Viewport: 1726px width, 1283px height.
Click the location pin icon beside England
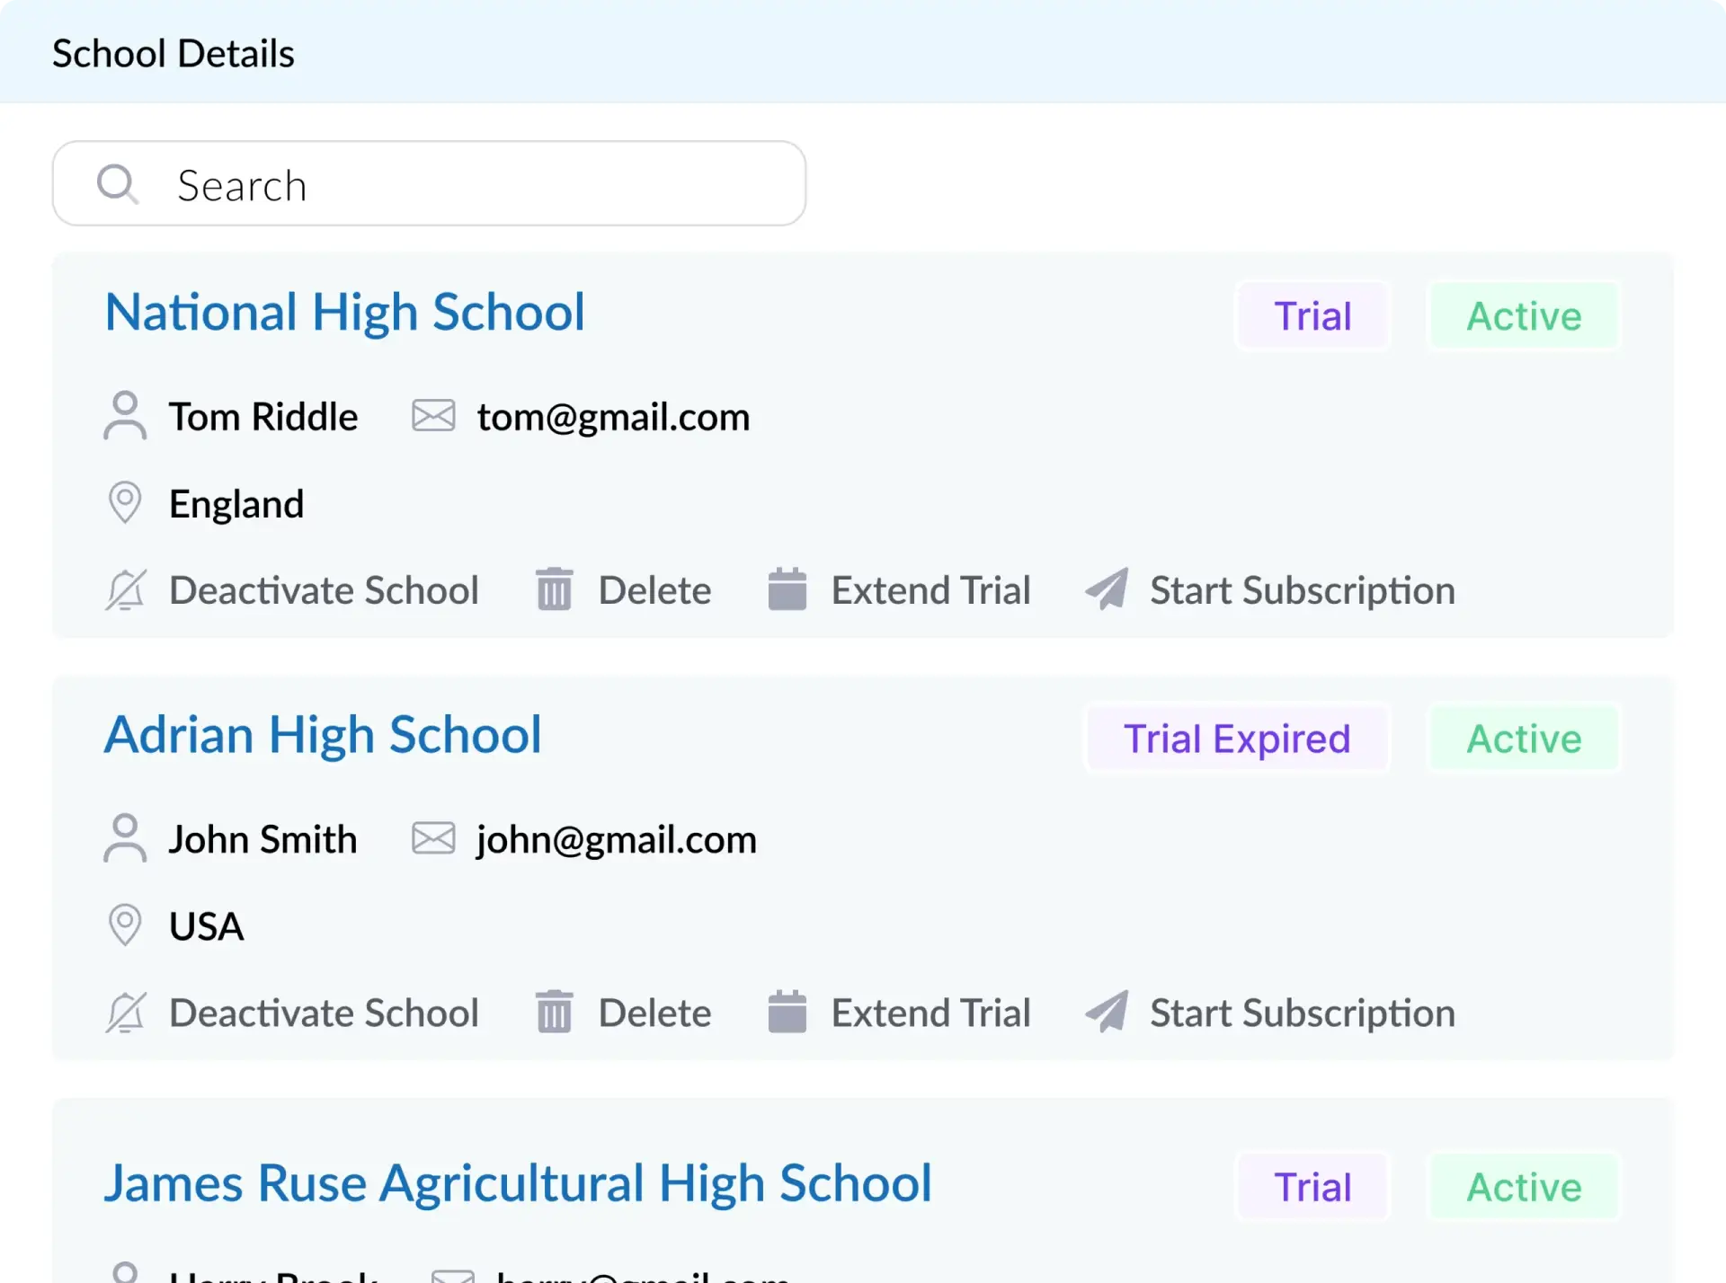pyautogui.click(x=125, y=502)
